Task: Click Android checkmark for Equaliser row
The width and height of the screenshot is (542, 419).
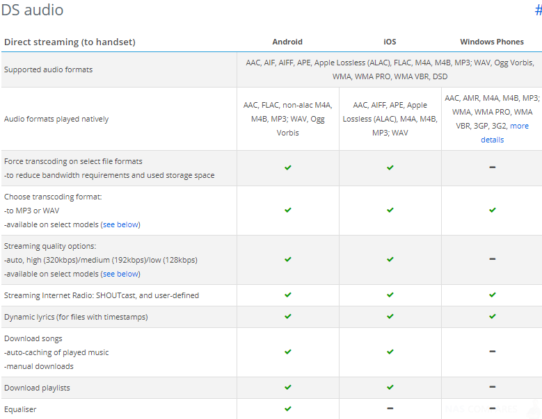Action: coord(287,409)
